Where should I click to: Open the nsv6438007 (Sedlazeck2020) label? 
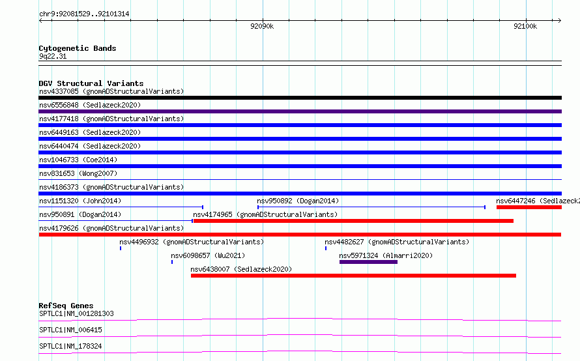[241, 269]
